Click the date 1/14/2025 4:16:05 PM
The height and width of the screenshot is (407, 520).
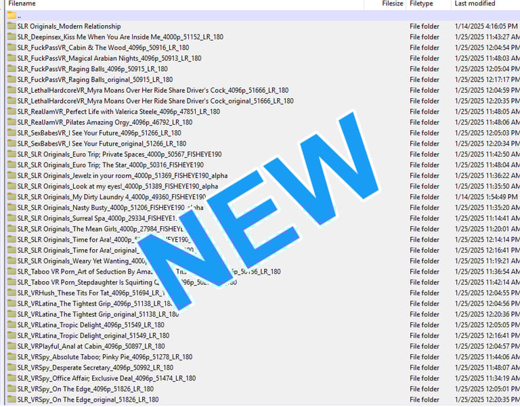[486, 26]
